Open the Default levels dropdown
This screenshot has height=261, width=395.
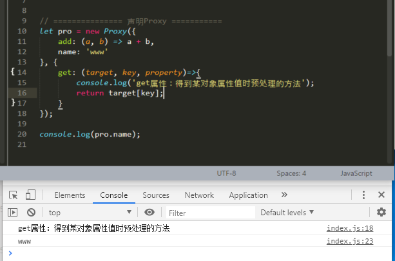click(287, 213)
